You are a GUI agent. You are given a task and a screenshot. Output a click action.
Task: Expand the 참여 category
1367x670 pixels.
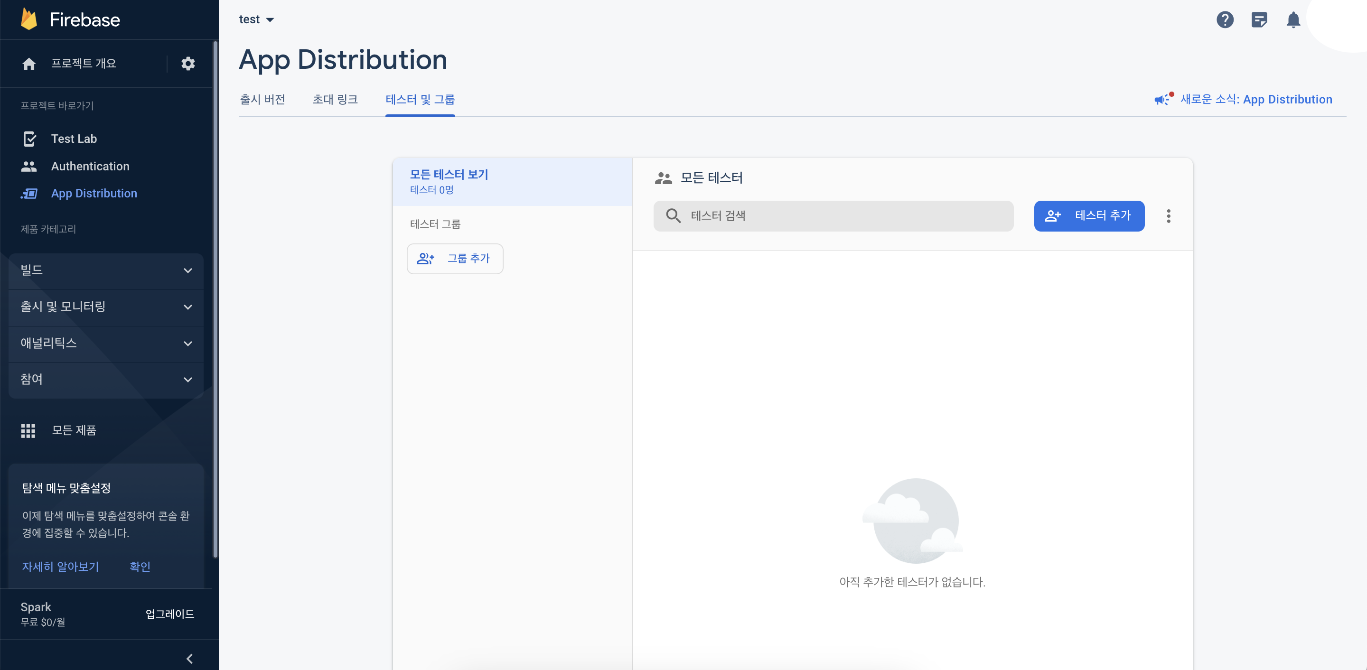pos(106,380)
